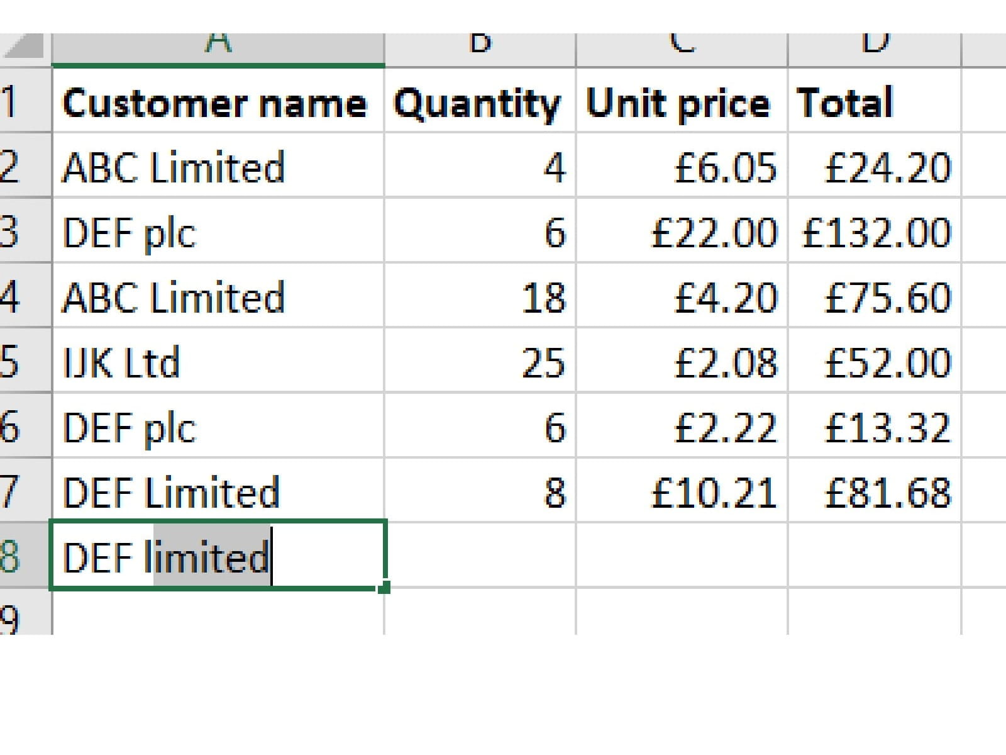Select column C header
This screenshot has height=755, width=1006.
pos(682,48)
